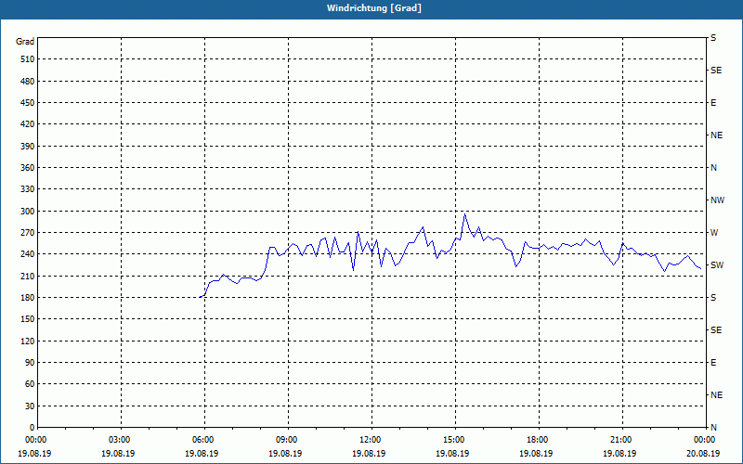The image size is (743, 464).
Task: Select the 19.08.19 date under 12:00
Action: click(369, 454)
